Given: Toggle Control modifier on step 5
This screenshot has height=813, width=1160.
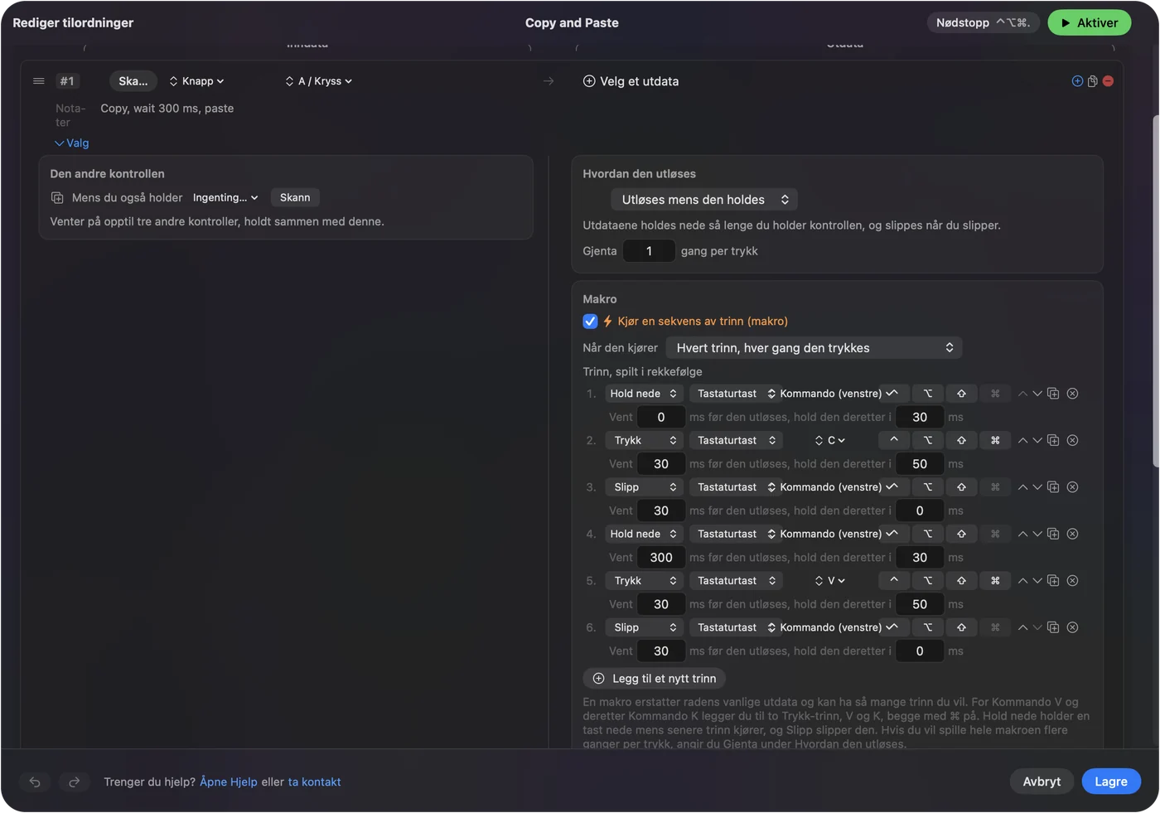Looking at the screenshot, I should [894, 581].
